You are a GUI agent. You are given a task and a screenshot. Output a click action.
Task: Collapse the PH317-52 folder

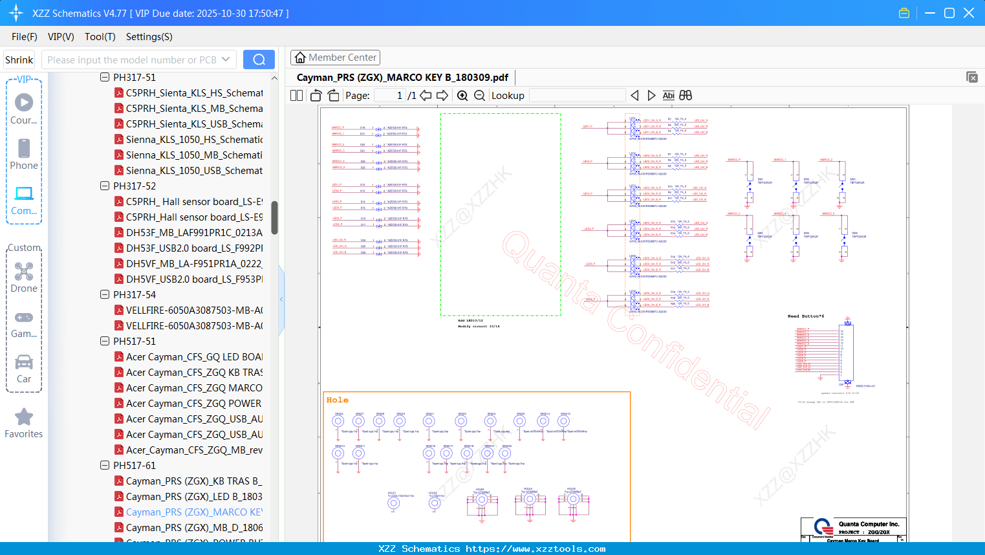coord(105,186)
